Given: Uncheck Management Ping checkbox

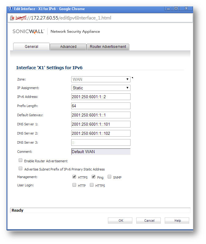Looking at the screenshot, I should tap(94, 177).
